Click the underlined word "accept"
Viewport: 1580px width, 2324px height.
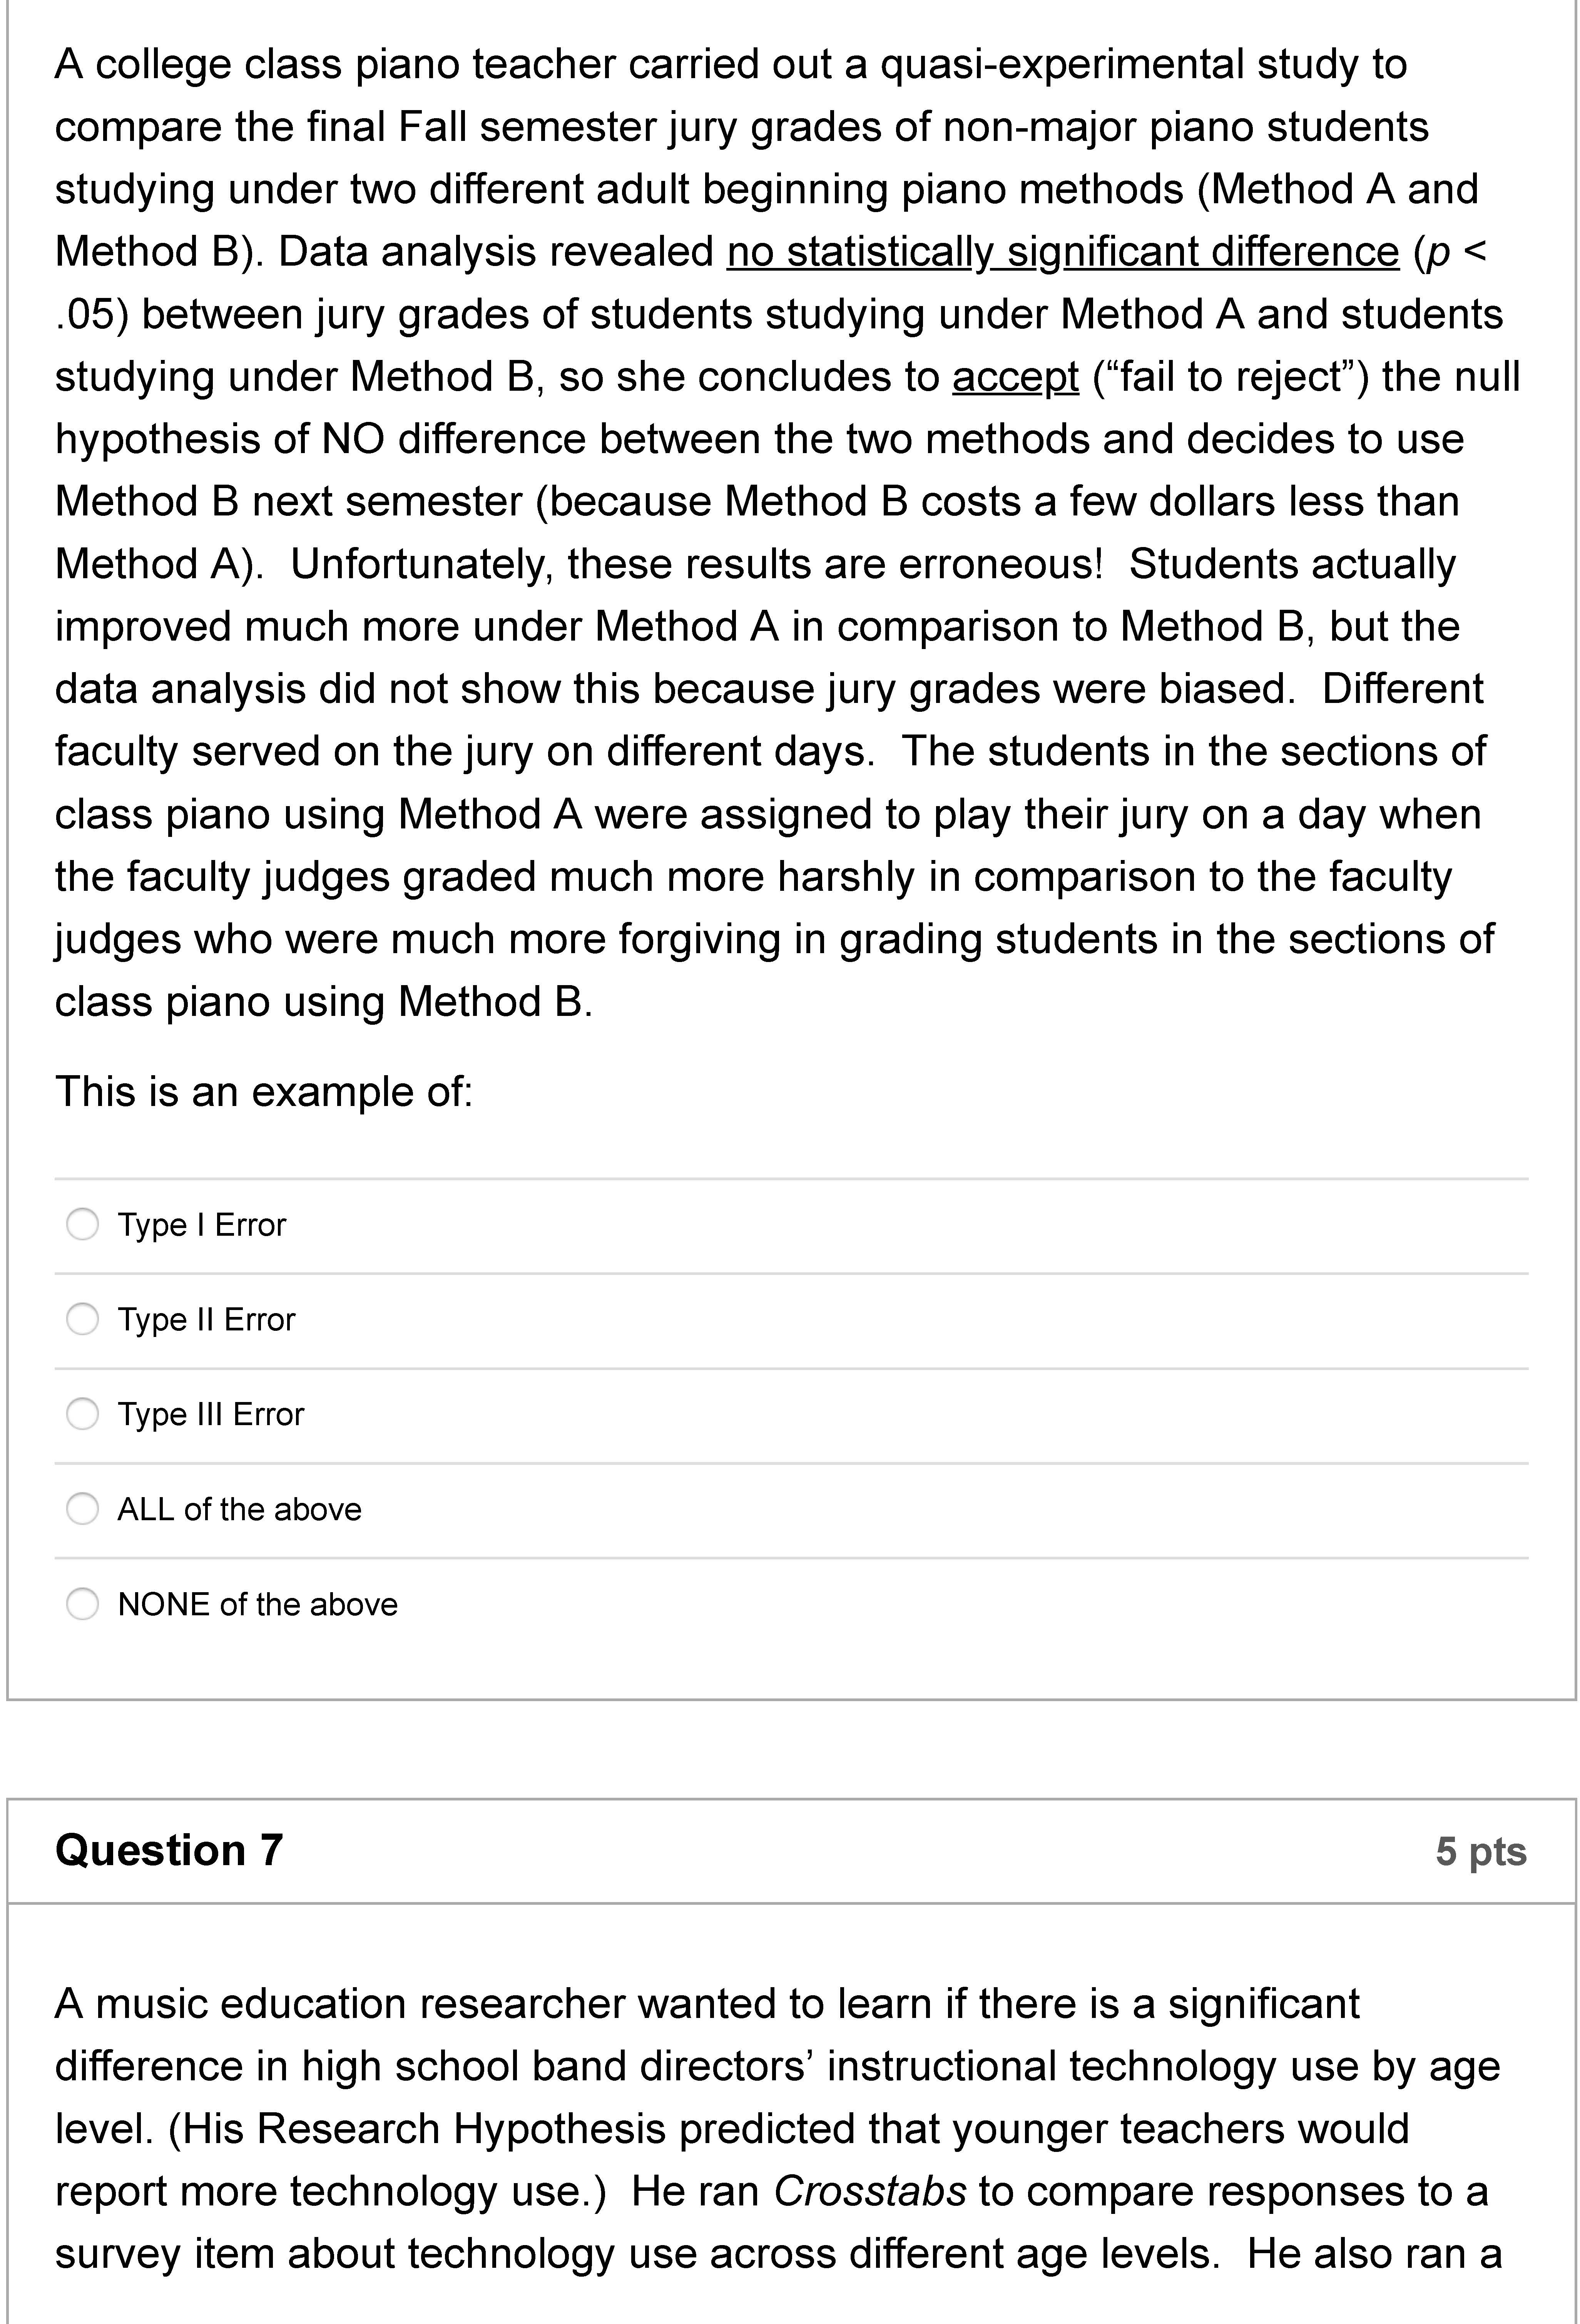coord(1015,377)
